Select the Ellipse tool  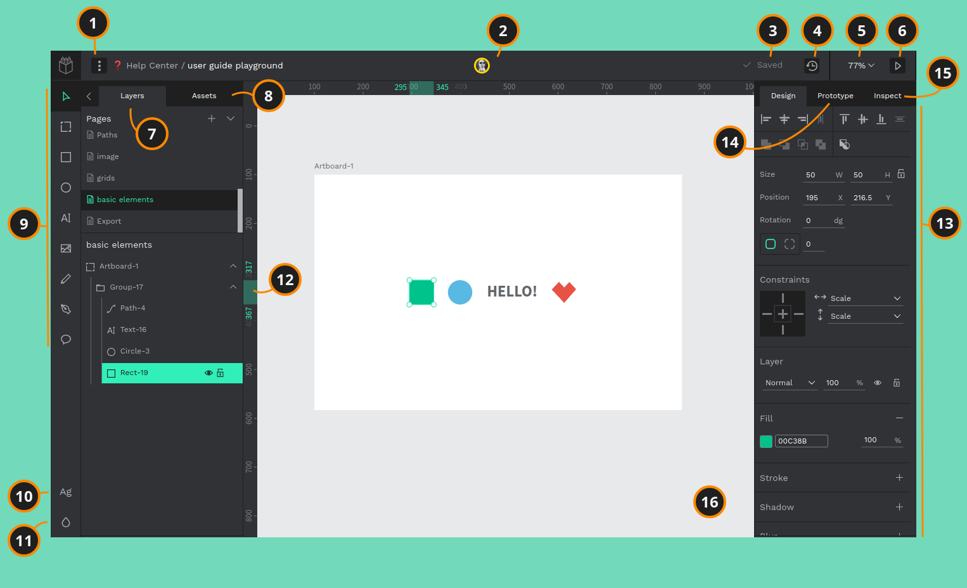[66, 188]
